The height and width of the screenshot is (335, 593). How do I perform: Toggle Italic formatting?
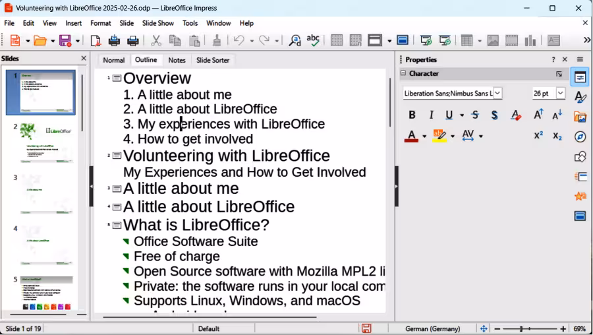click(431, 115)
